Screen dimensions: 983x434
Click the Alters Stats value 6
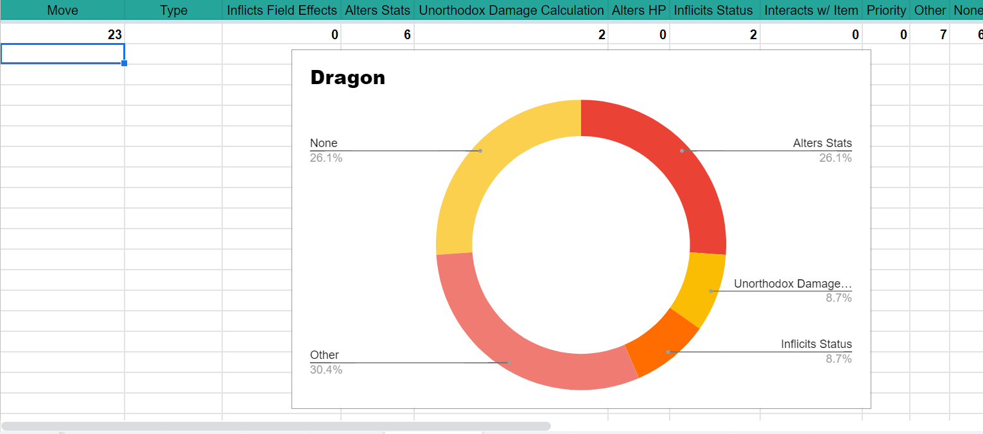378,35
